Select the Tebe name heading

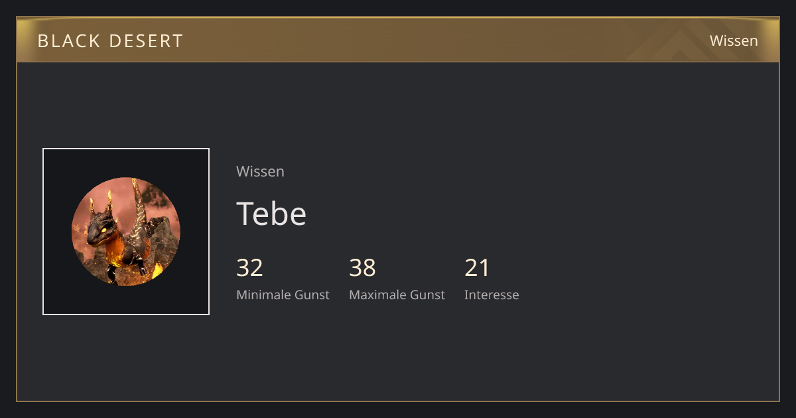click(271, 214)
